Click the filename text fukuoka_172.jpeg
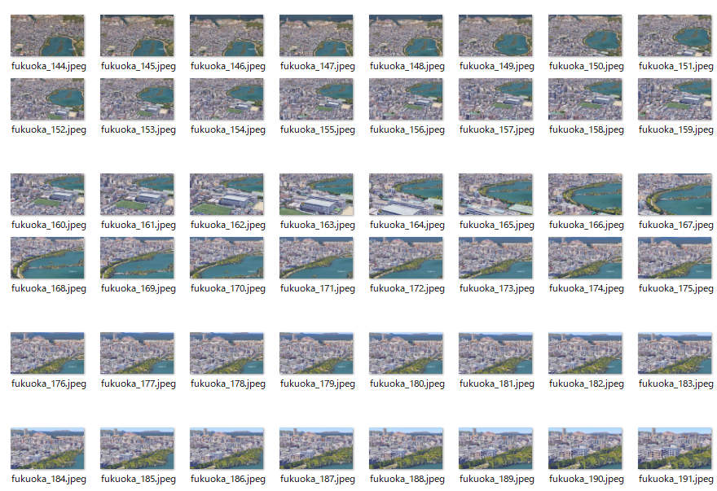The width and height of the screenshot is (717, 491). 407,288
